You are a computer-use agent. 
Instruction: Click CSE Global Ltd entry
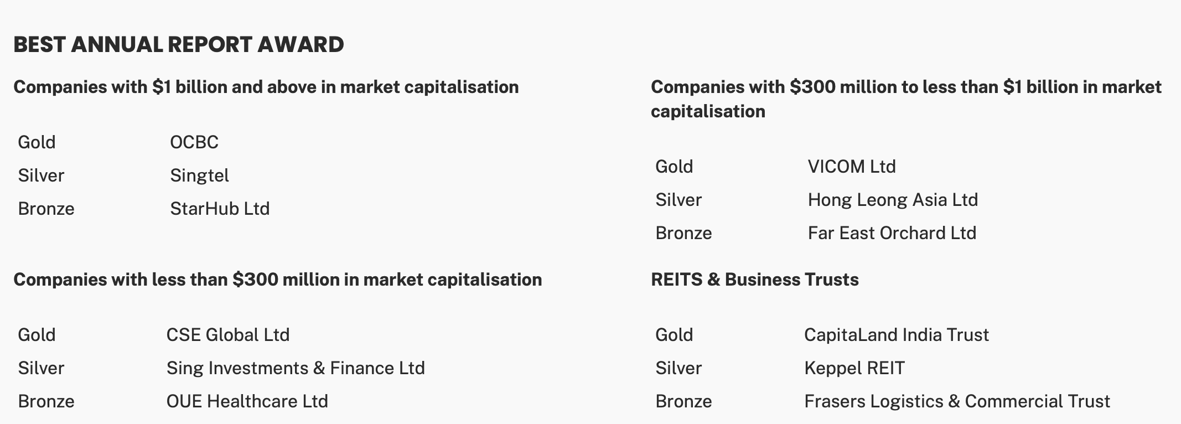pyautogui.click(x=227, y=335)
